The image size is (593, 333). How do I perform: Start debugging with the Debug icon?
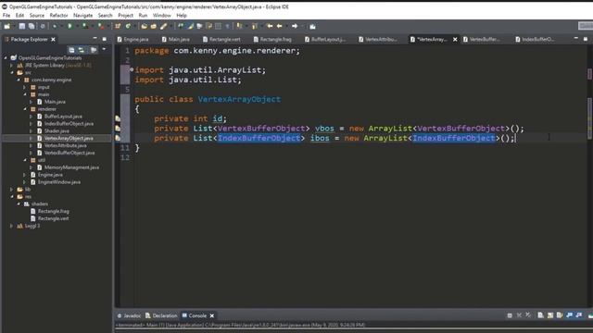[x=55, y=26]
